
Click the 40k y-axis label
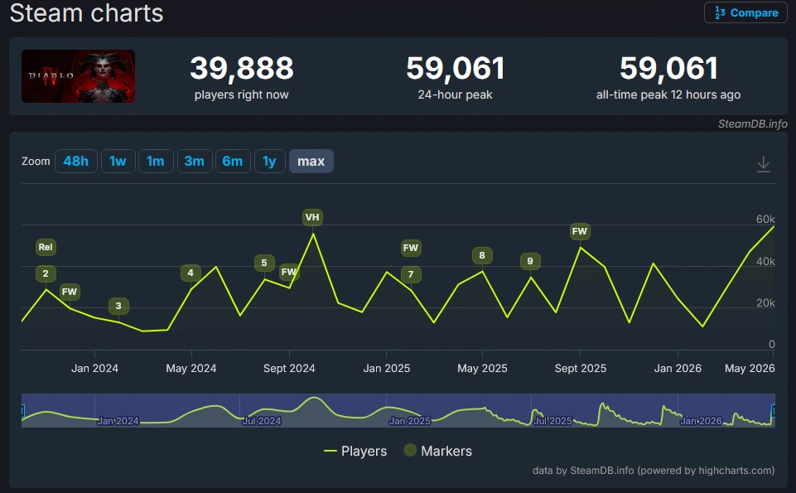[x=765, y=262]
